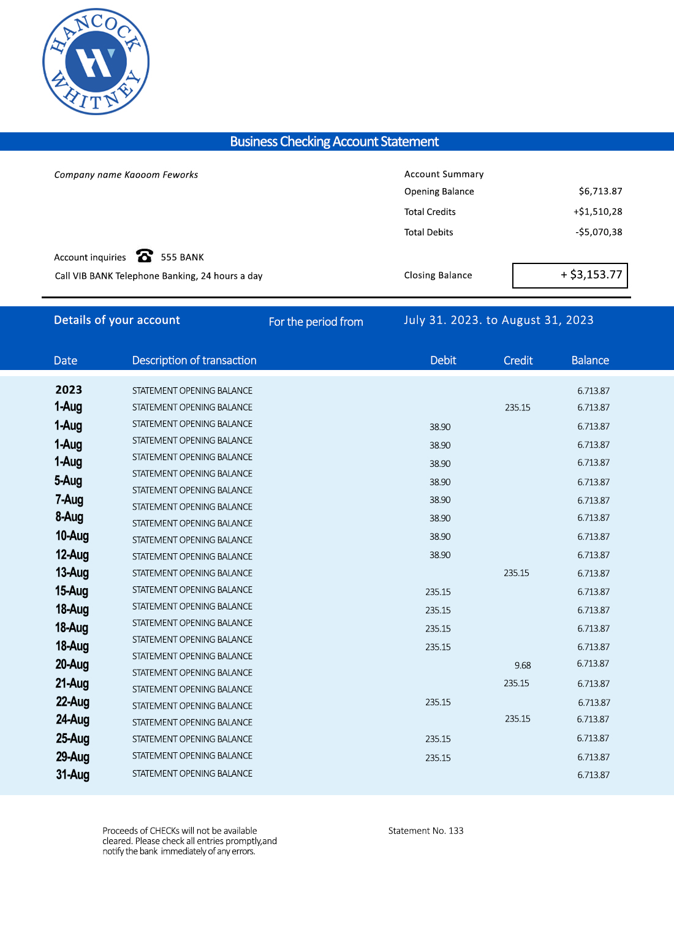The image size is (674, 925).
Task: Click the 9.68 credit entry
Action: pyautogui.click(x=523, y=665)
